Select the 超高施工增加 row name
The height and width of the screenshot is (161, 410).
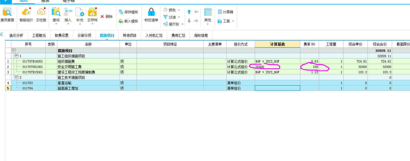click(x=68, y=88)
